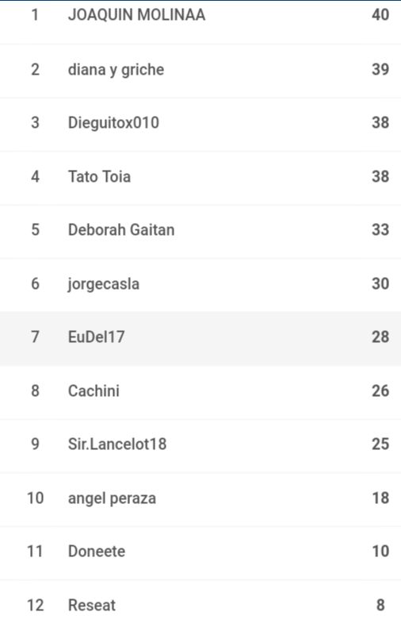Select score 25 for Sir.Lancelot18
Screen dimensions: 401x627
tap(380, 444)
